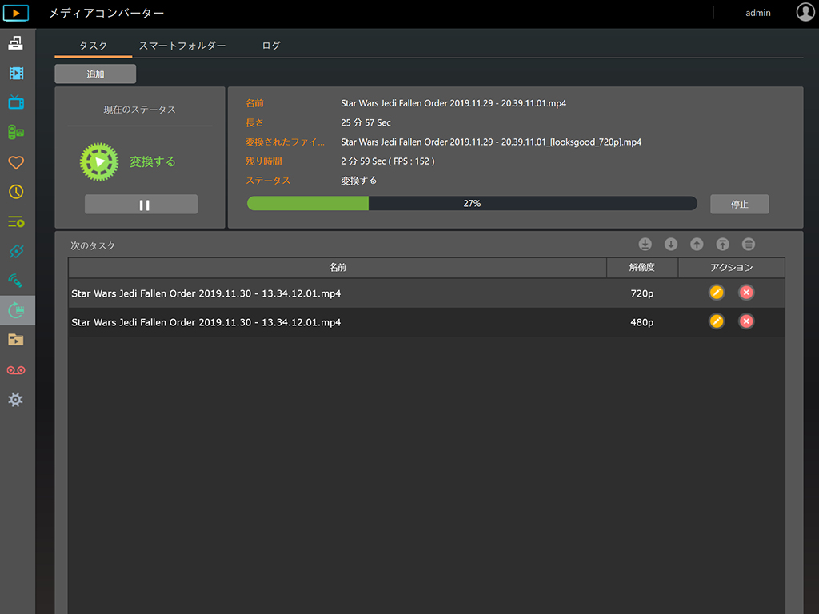Open the yellow clock recent icon
Screen dimensions: 819x614
coord(16,192)
